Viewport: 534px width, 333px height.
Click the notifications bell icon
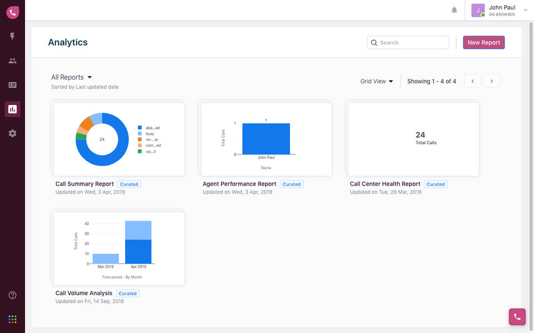454,10
